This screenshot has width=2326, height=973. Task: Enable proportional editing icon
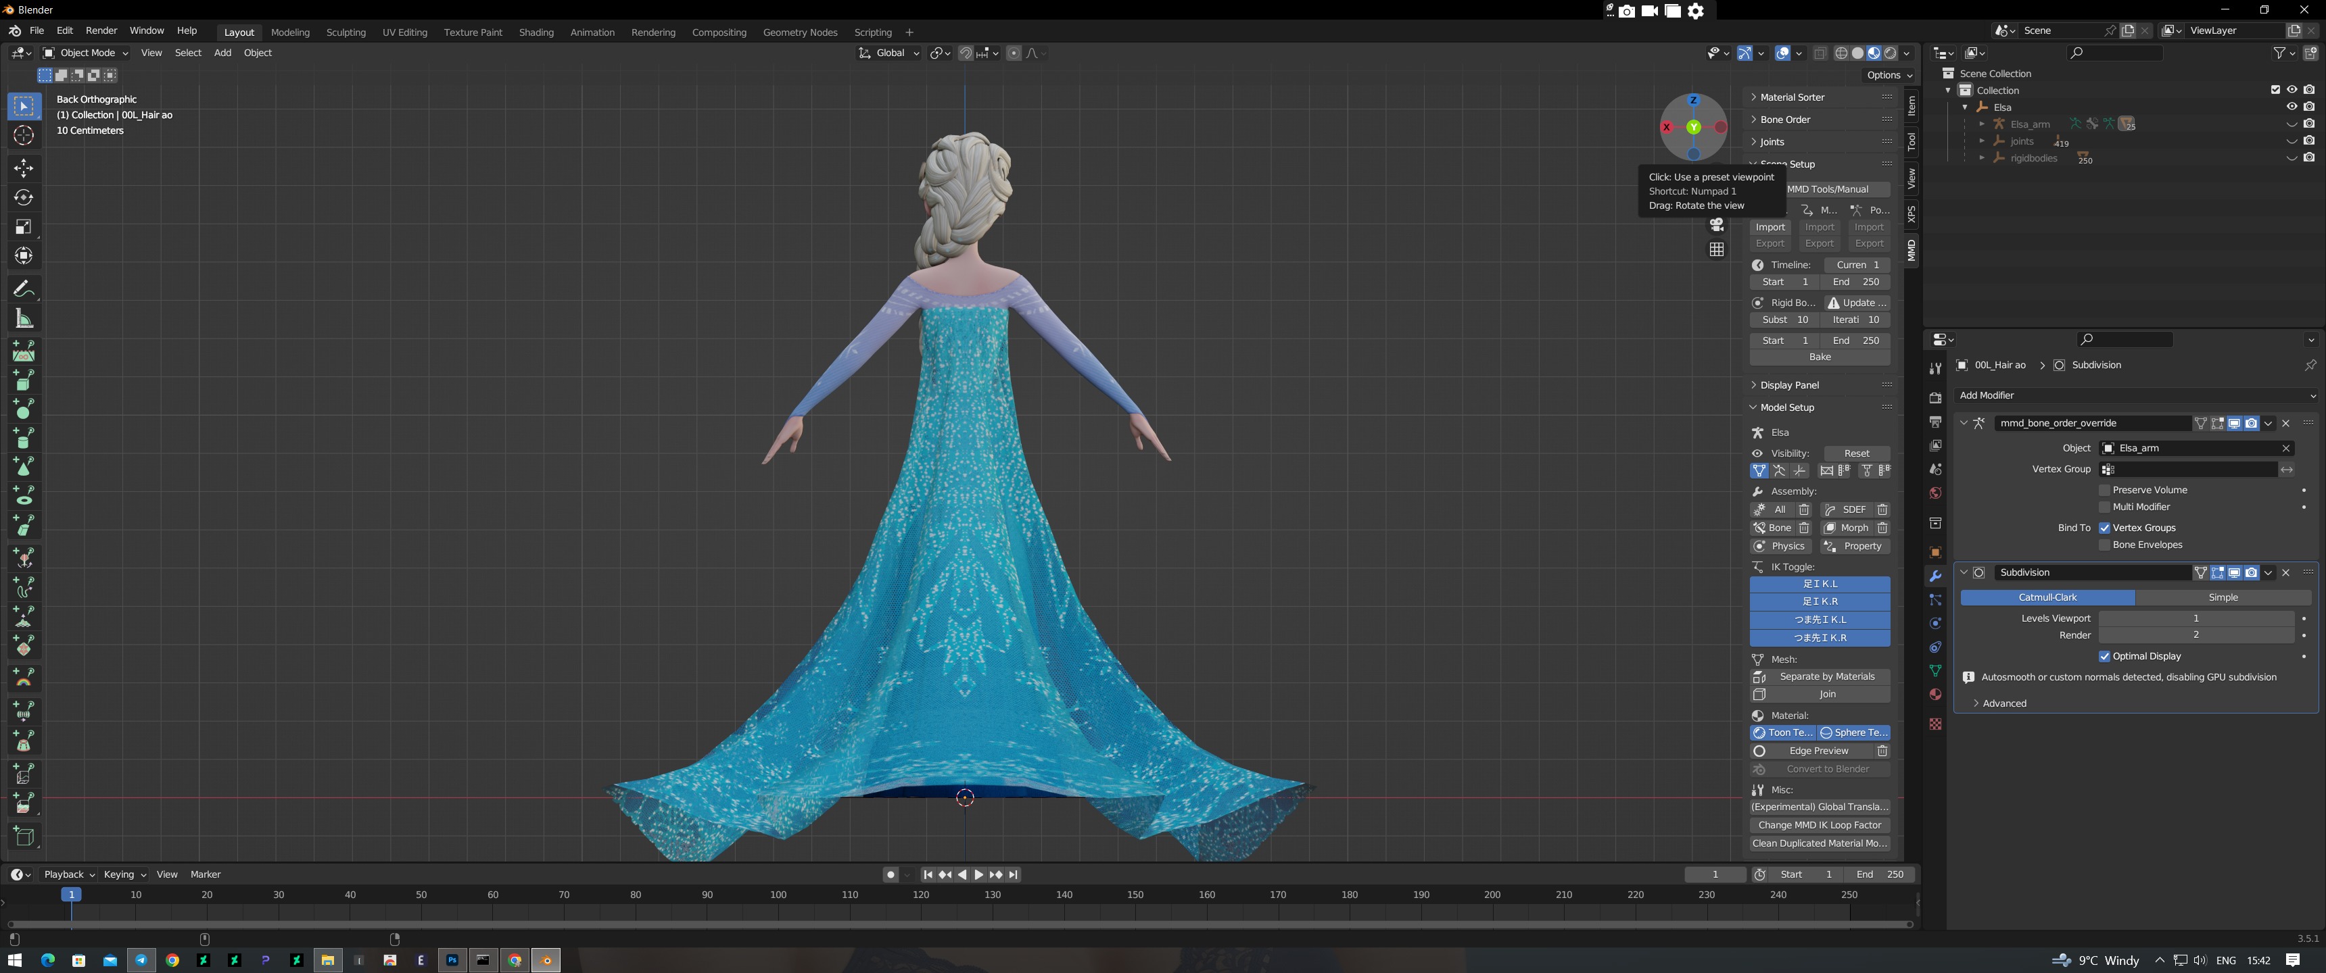[1013, 53]
